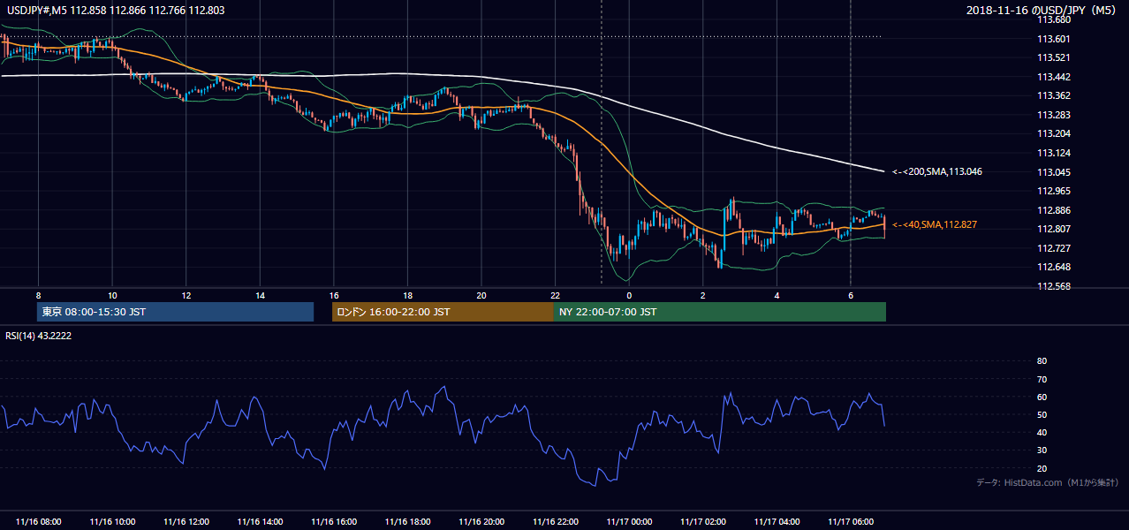Click price axis value 112.886
This screenshot has width=1129, height=530.
tap(1053, 210)
